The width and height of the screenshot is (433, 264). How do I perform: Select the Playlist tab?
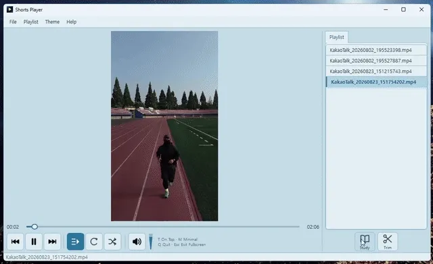coord(337,37)
